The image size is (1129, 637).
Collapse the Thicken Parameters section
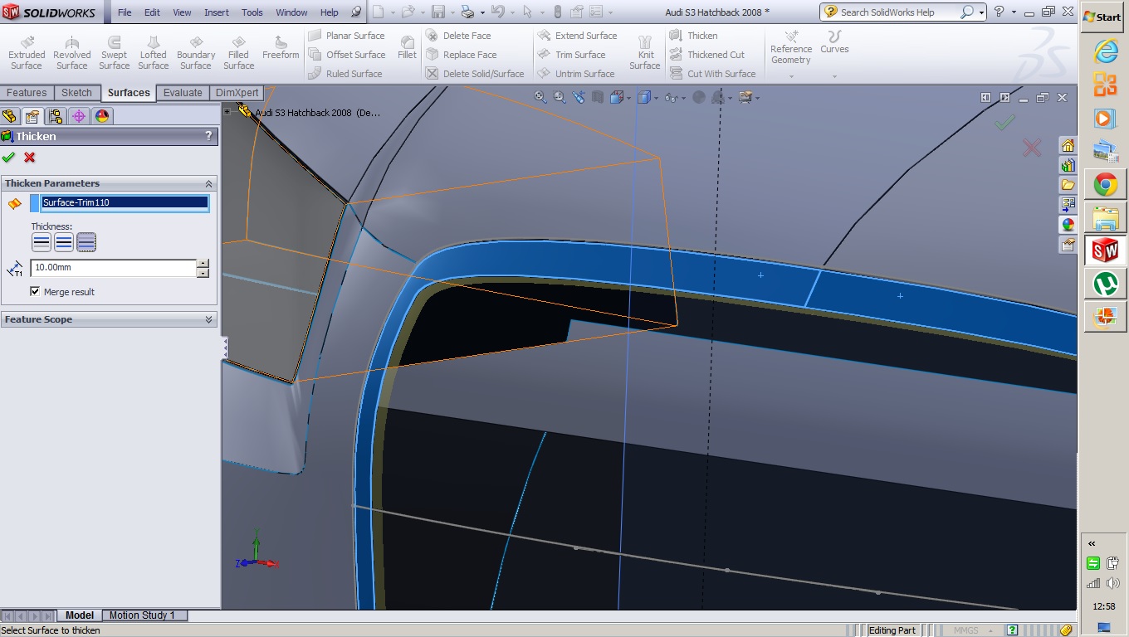pyautogui.click(x=208, y=183)
